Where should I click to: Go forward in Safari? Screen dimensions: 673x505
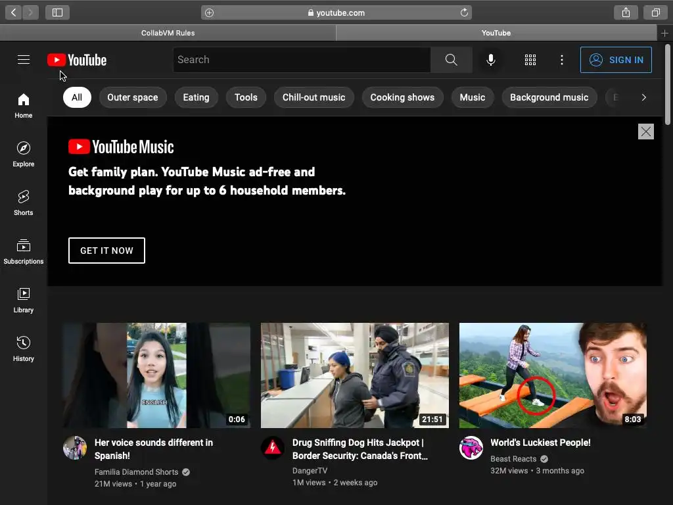(x=30, y=12)
